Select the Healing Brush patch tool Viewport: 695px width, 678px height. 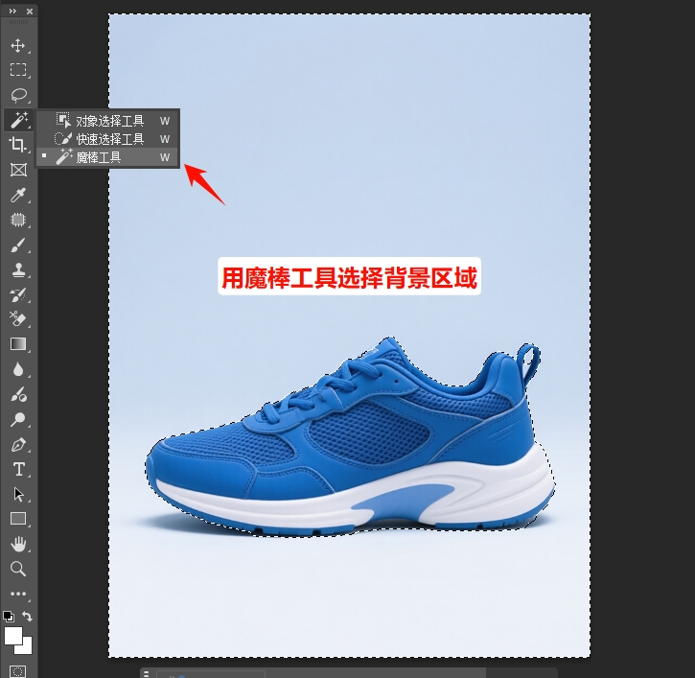[x=18, y=220]
